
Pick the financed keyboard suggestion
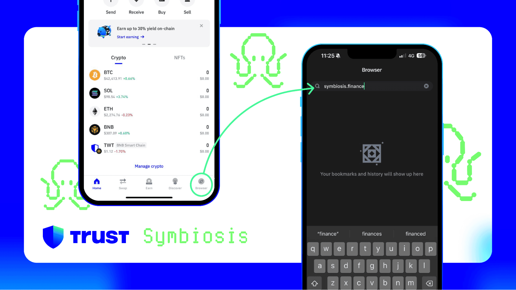[x=416, y=234]
